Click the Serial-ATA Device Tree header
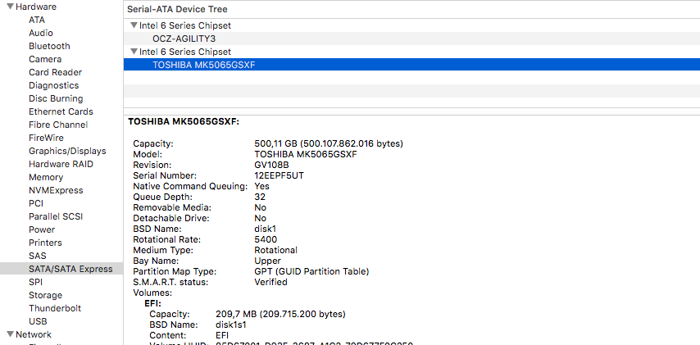This screenshot has width=700, height=345. point(177,9)
